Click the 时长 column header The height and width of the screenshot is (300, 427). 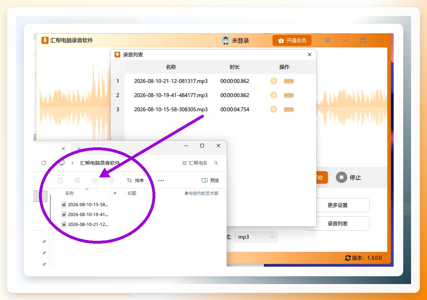point(235,67)
